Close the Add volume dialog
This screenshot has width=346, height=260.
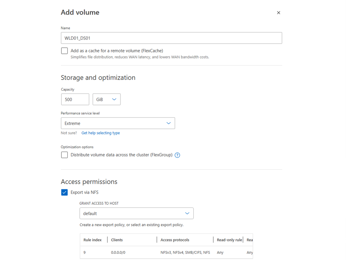pyautogui.click(x=278, y=13)
